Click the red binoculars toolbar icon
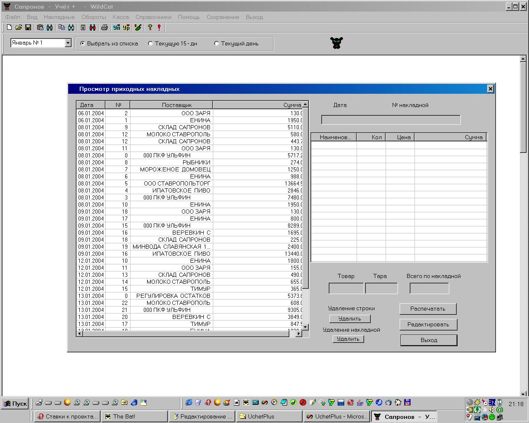 [x=93, y=27]
